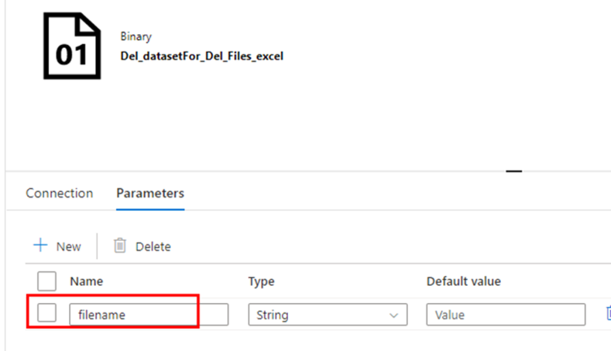Click the Type column header
This screenshot has width=611, height=351.
click(x=262, y=281)
